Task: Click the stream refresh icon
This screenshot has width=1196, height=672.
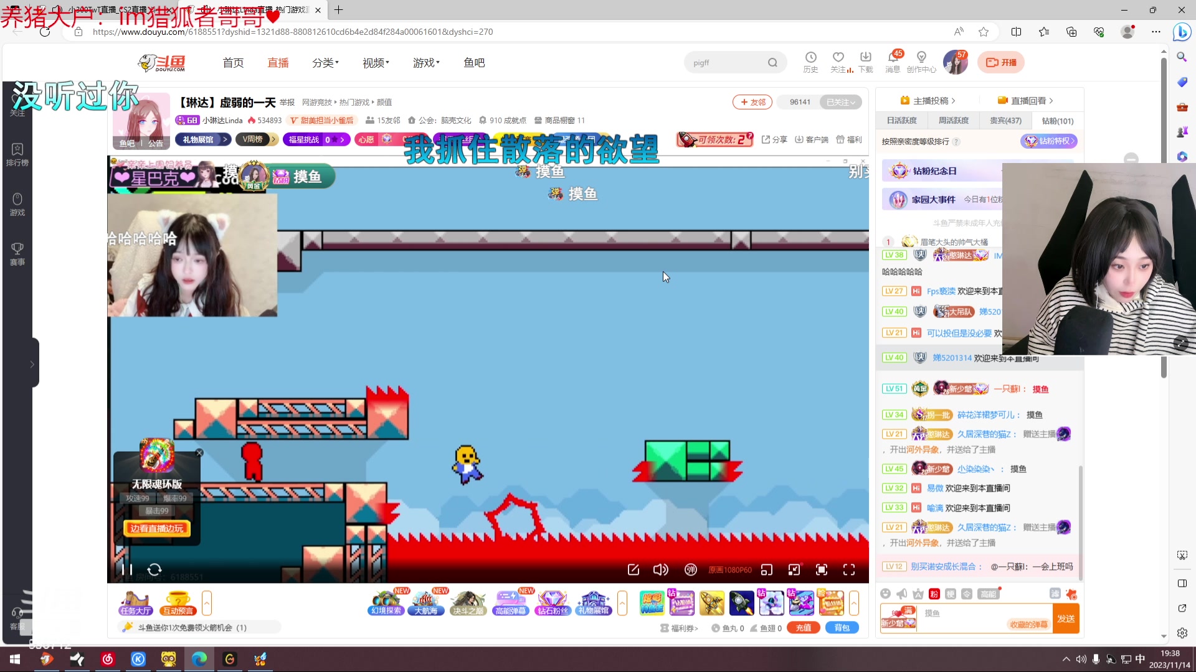Action: 154,569
